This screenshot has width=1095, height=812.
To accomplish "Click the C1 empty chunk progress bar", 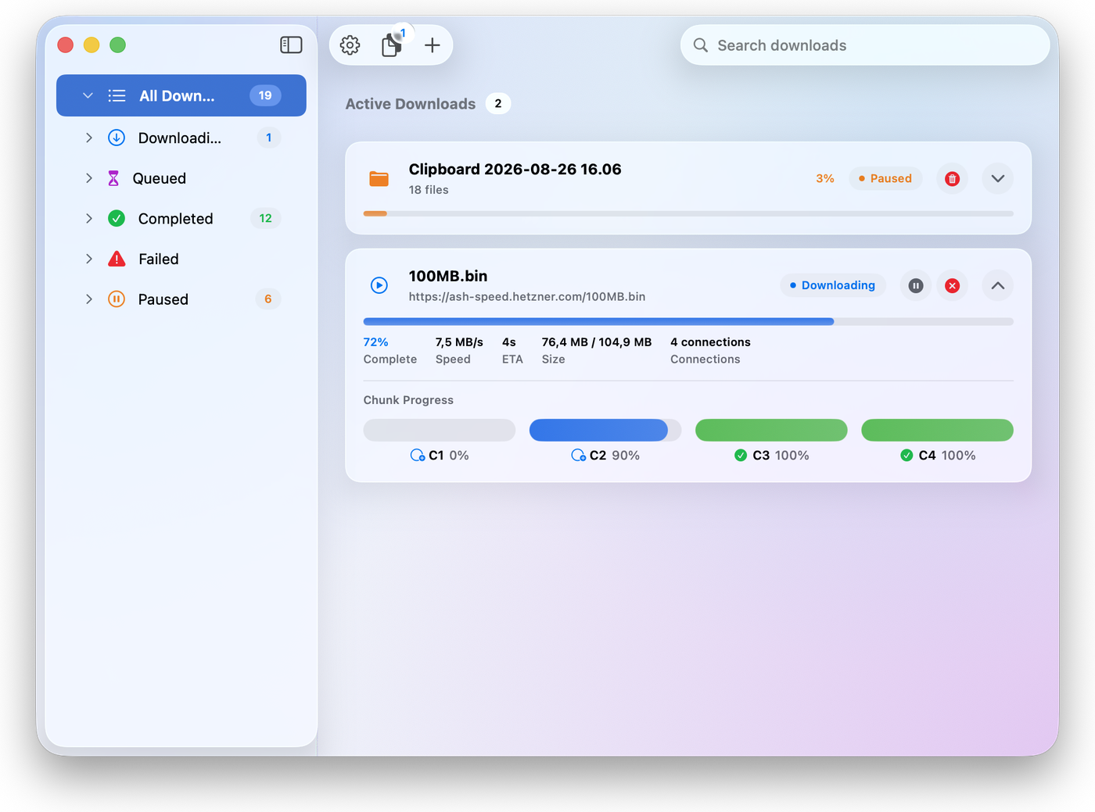I will click(x=440, y=430).
